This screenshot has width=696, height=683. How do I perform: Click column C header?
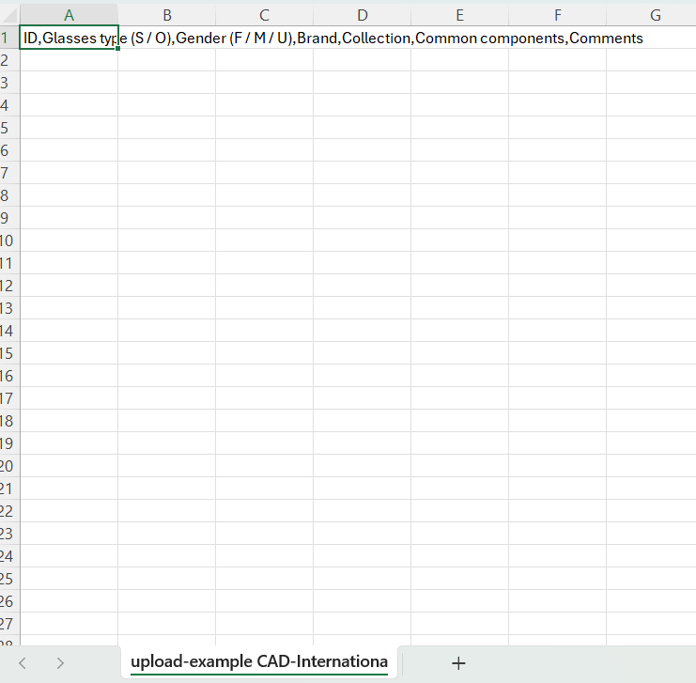coord(264,15)
